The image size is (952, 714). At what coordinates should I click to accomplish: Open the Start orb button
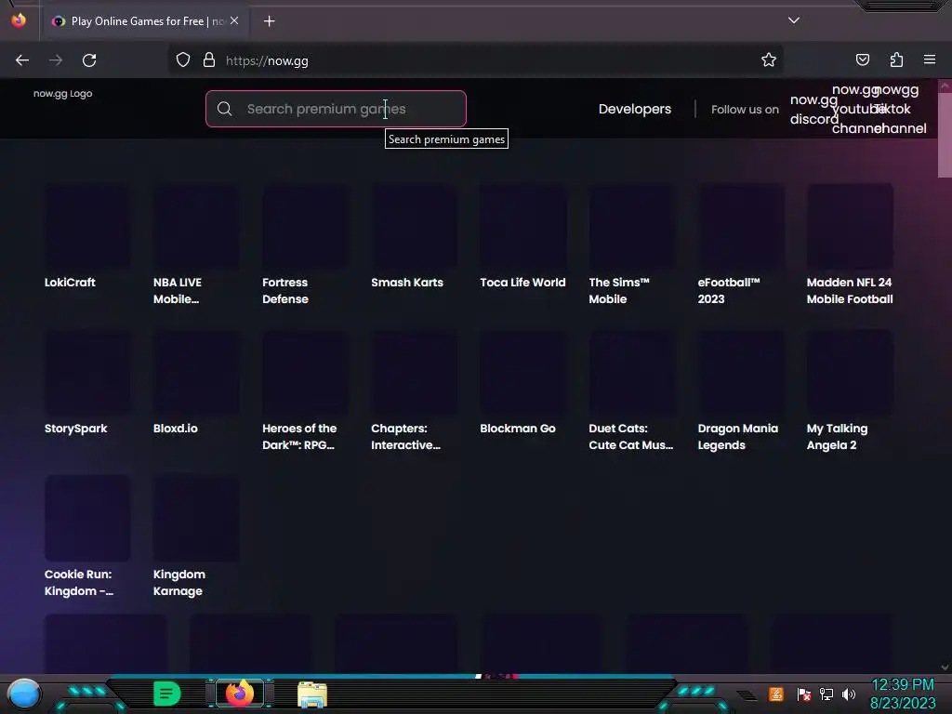pos(23,694)
